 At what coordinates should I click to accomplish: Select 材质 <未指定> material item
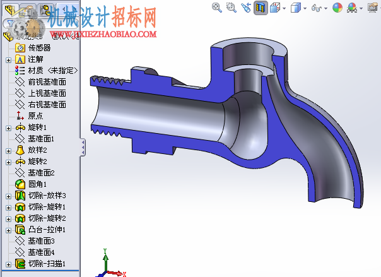click(46, 71)
